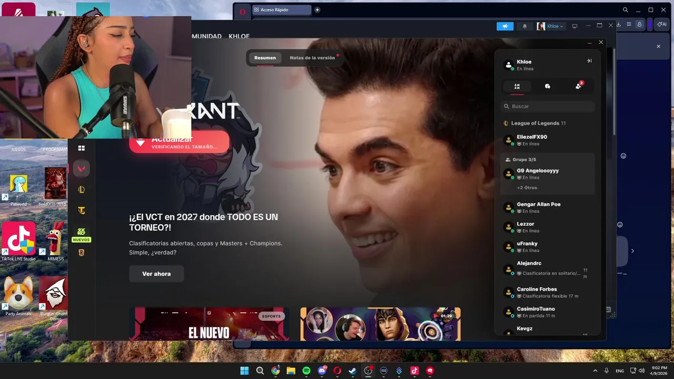Open the all-games grid icon in sidebar
The image size is (674, 379).
[81, 148]
